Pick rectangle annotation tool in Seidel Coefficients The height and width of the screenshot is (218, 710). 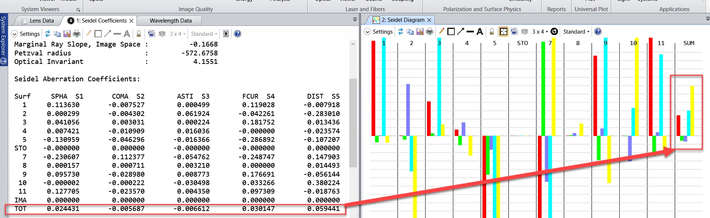pos(98,34)
